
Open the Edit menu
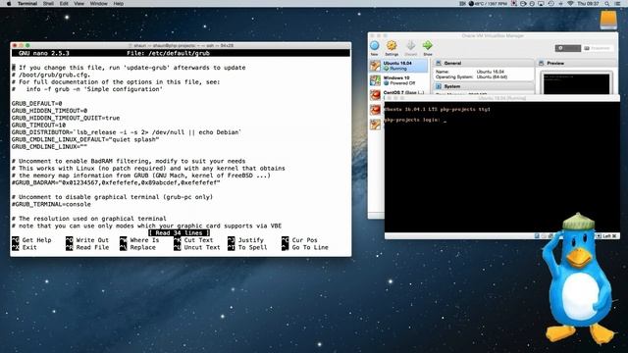(x=64, y=4)
